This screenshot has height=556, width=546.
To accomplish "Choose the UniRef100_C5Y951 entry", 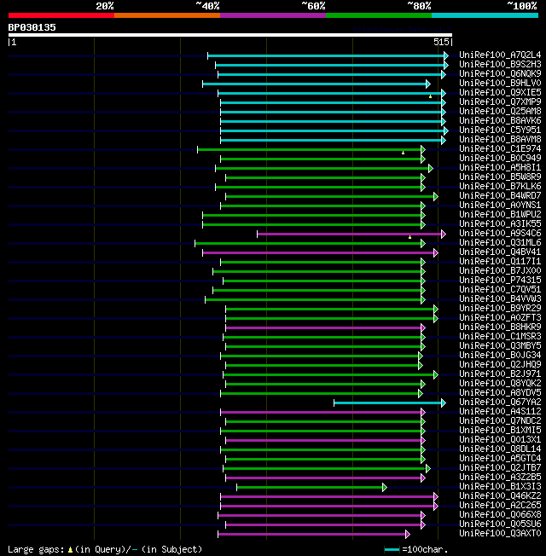I will pos(500,130).
